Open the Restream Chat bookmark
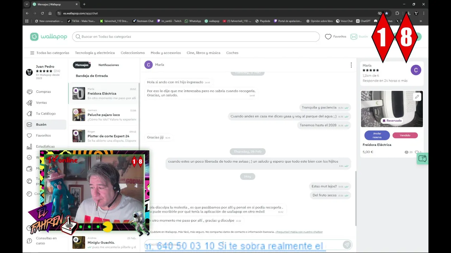The image size is (451, 253). point(143,21)
